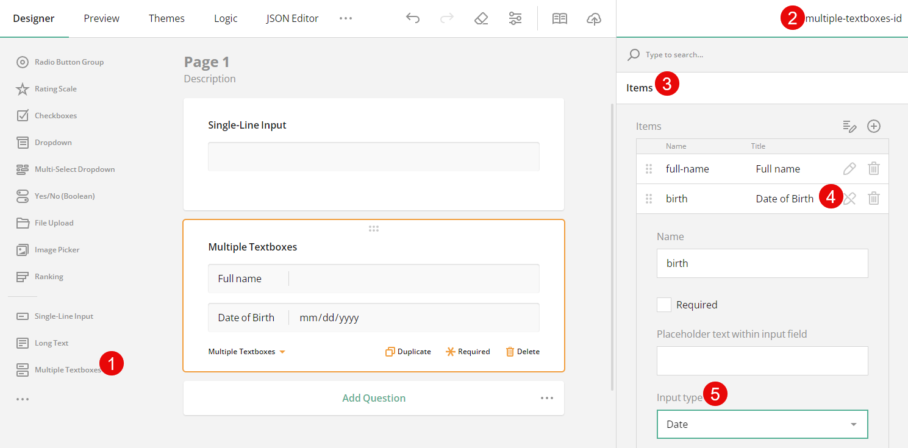
Task: Click the Add Question button
Action: click(374, 397)
